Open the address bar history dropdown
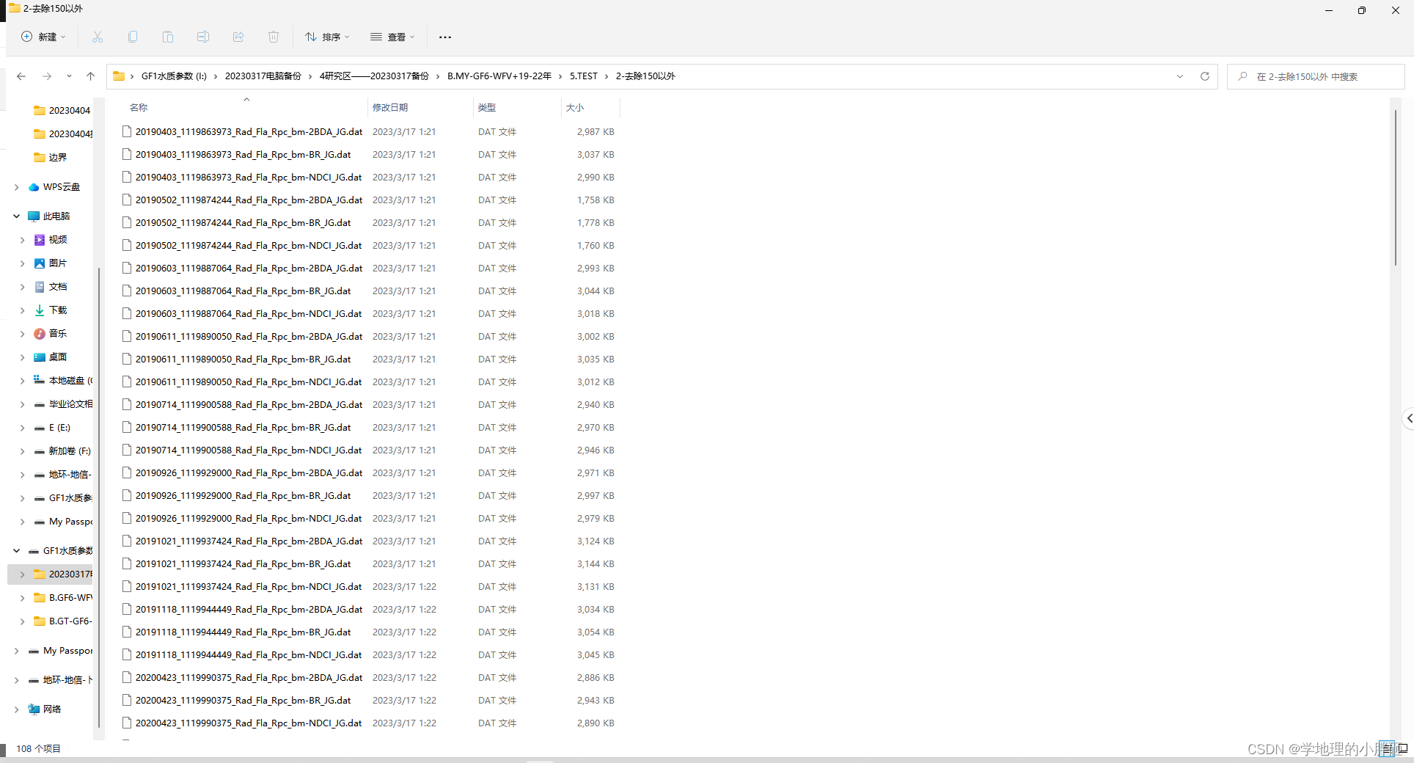This screenshot has width=1414, height=763. point(1180,76)
